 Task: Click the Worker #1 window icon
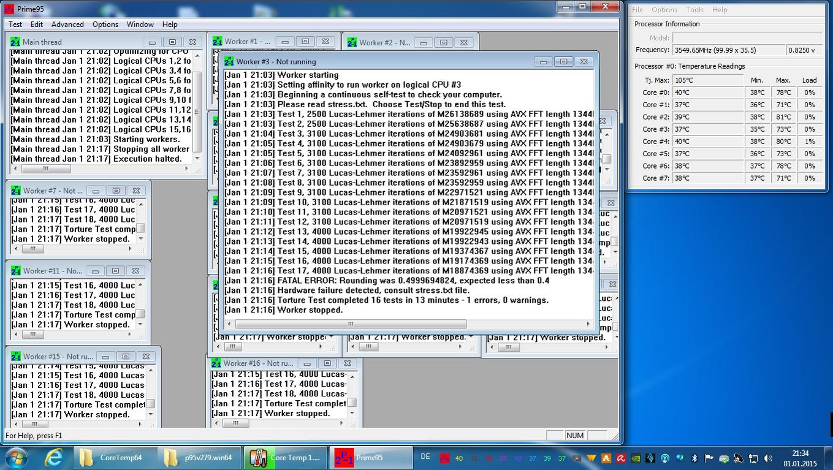pyautogui.click(x=217, y=41)
